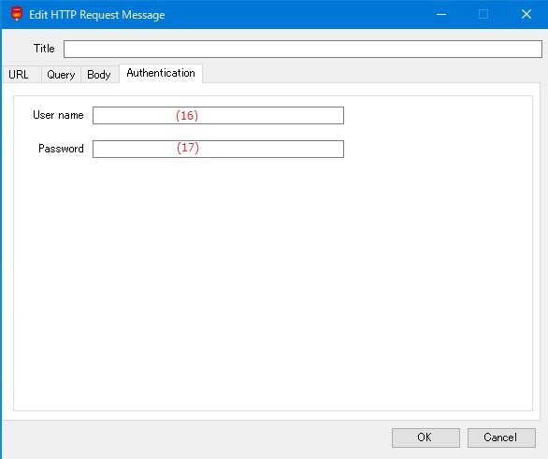
Task: Click the red application icon in title bar
Action: pos(17,14)
